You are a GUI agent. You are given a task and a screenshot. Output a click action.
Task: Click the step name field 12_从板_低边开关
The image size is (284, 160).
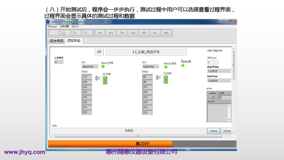tap(146, 52)
